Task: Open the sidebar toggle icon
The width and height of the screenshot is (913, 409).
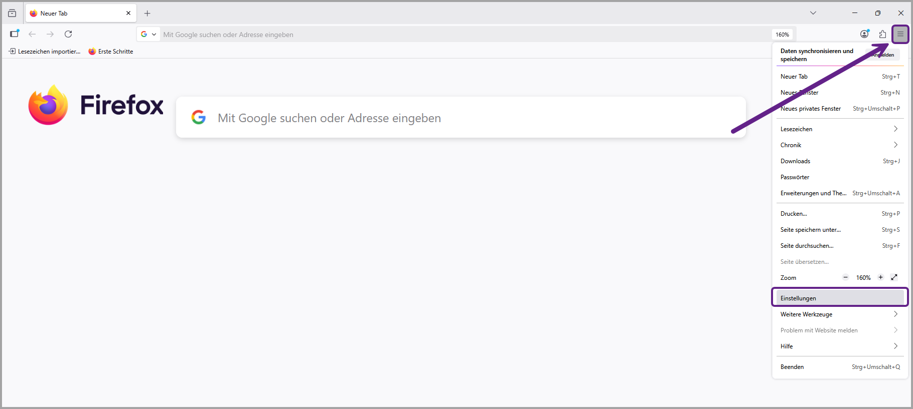Action: [14, 34]
